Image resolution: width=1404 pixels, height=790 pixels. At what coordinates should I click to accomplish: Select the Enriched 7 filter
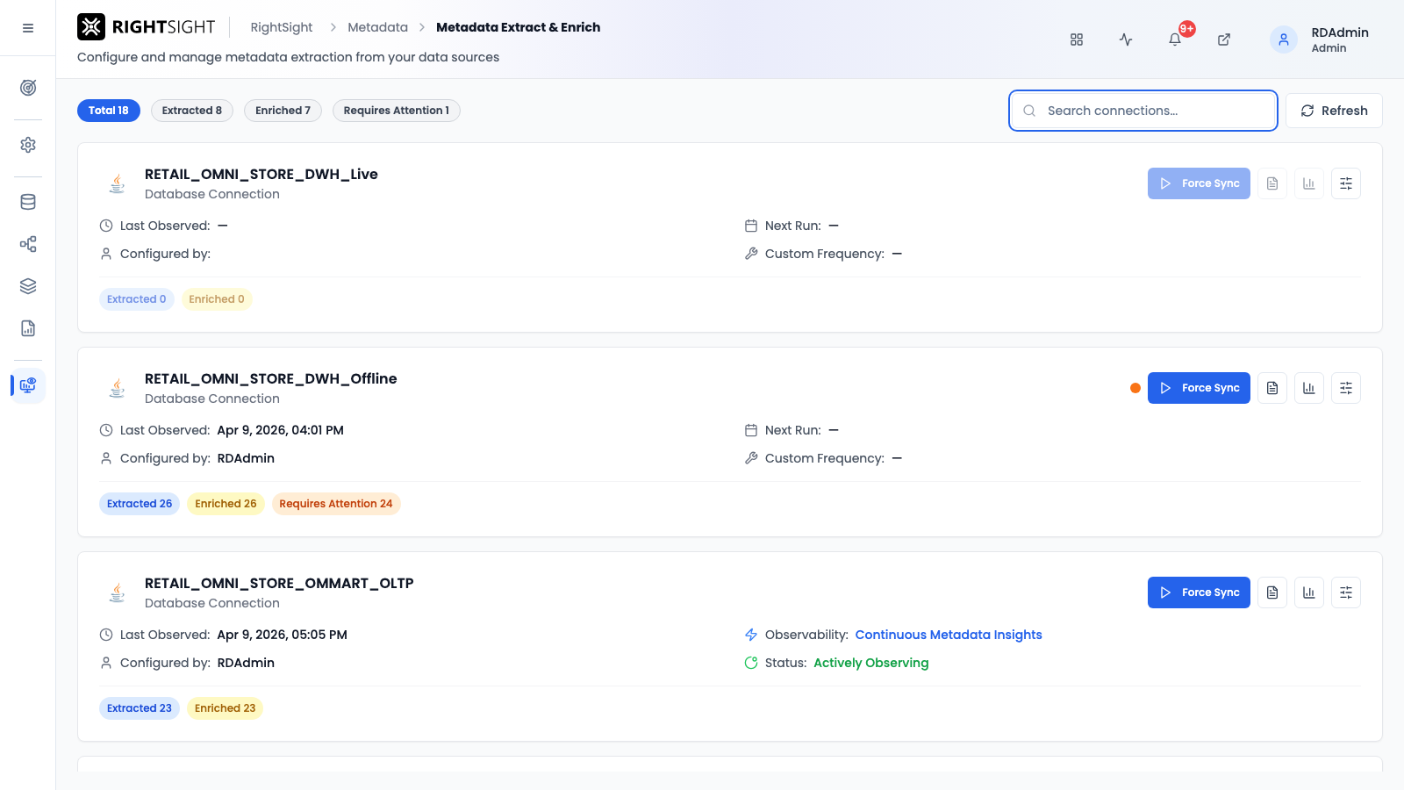coord(283,111)
